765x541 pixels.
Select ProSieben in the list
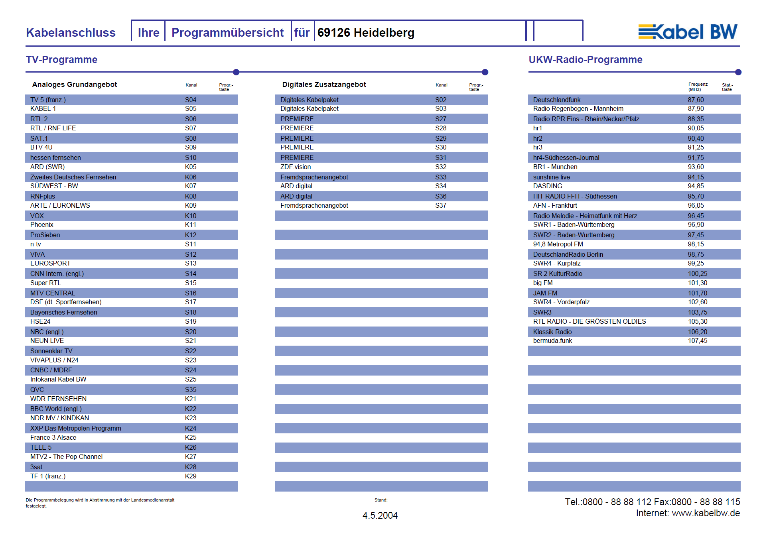tap(131, 235)
